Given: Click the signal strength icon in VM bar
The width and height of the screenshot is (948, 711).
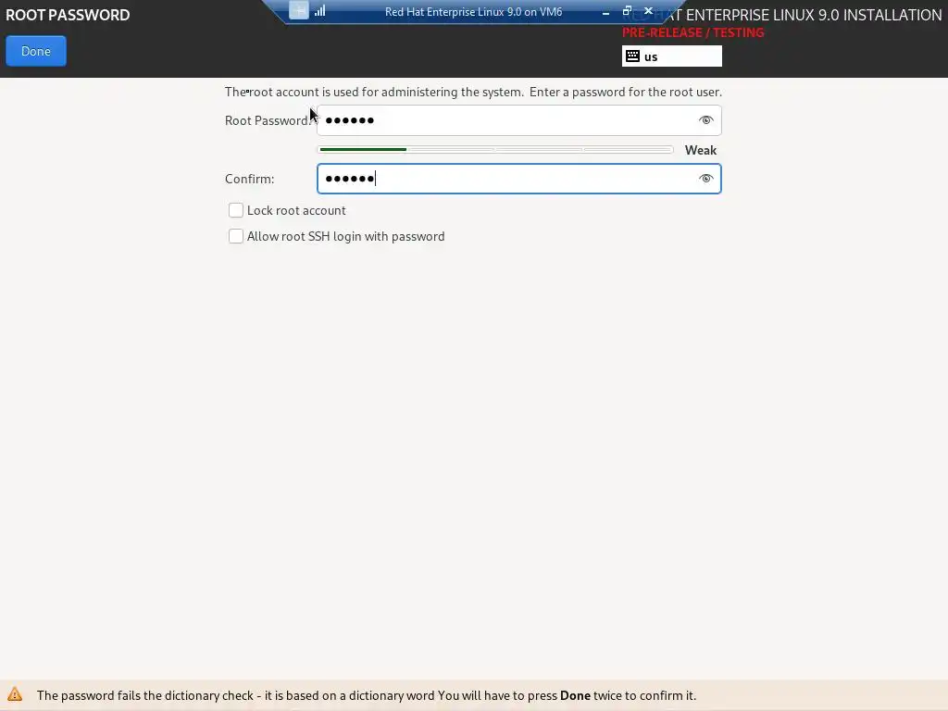Looking at the screenshot, I should [319, 10].
